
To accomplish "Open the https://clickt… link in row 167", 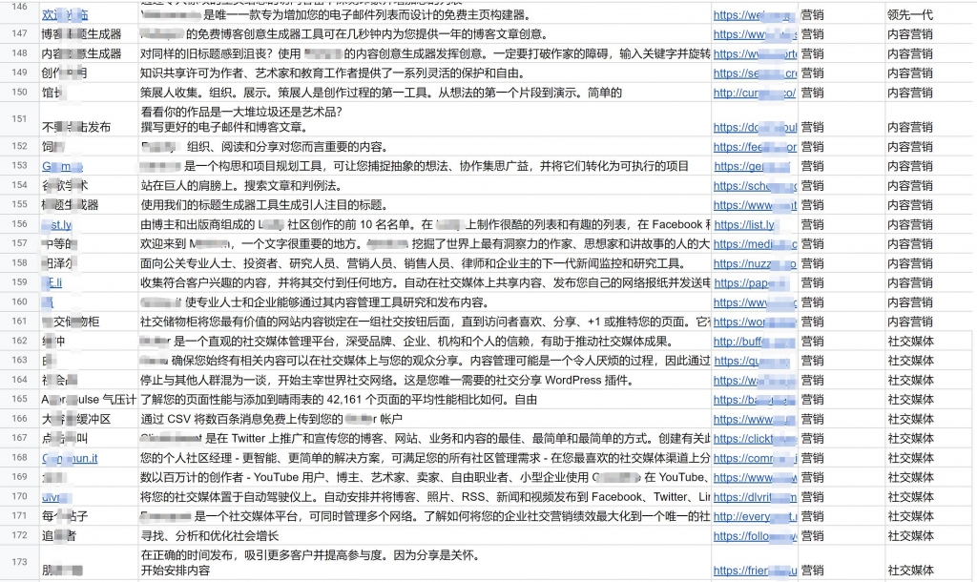I will tap(755, 439).
